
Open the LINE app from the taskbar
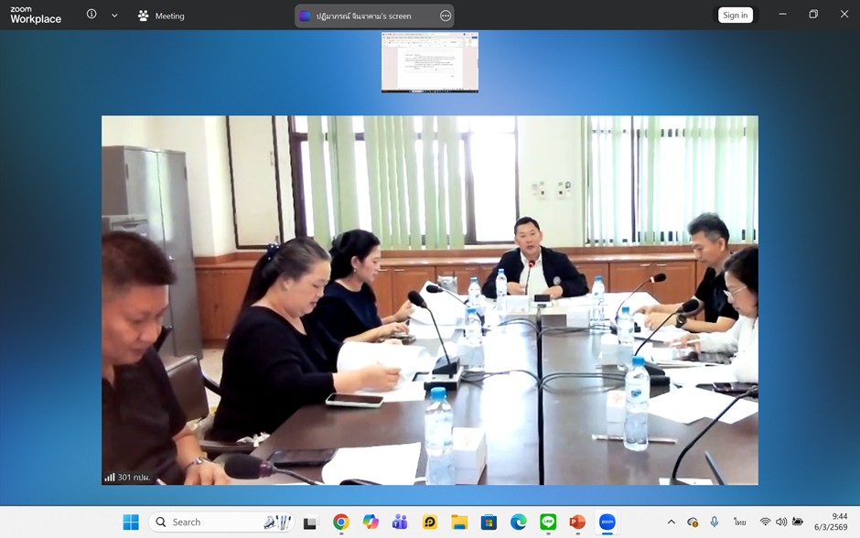[x=548, y=522]
